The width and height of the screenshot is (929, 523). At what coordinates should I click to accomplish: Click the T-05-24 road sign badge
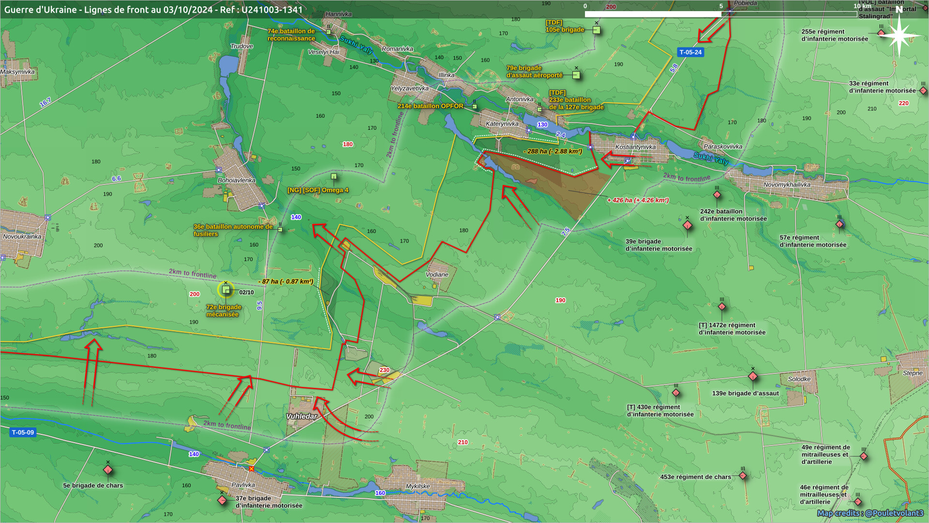pyautogui.click(x=690, y=52)
